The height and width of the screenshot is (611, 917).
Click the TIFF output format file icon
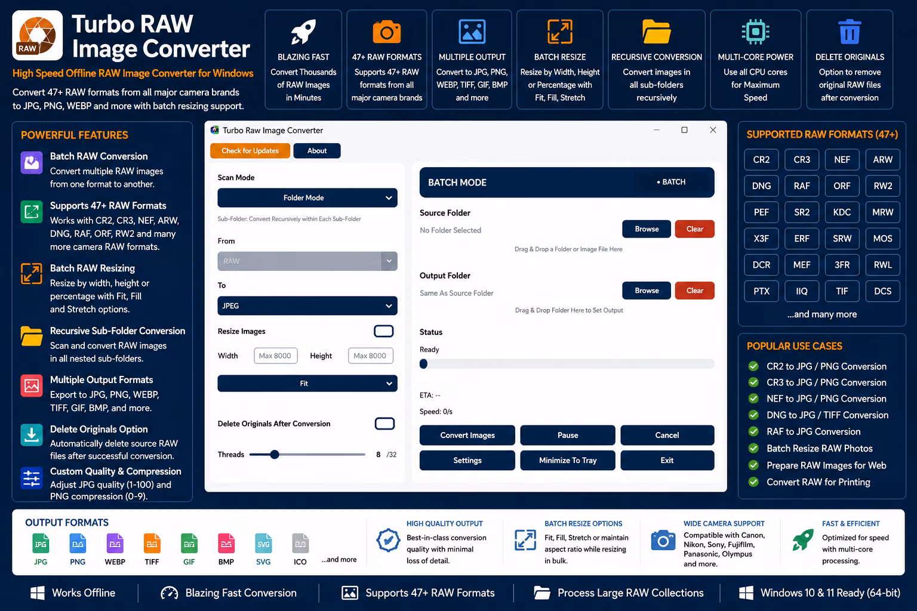pyautogui.click(x=152, y=544)
